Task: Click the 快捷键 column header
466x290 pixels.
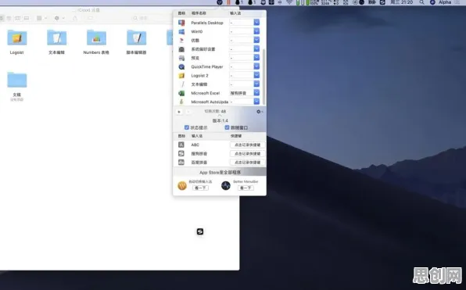Action: pyautogui.click(x=236, y=136)
